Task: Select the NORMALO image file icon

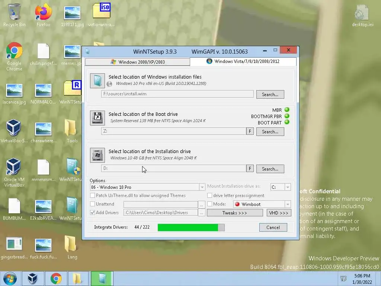Action: click(43, 93)
